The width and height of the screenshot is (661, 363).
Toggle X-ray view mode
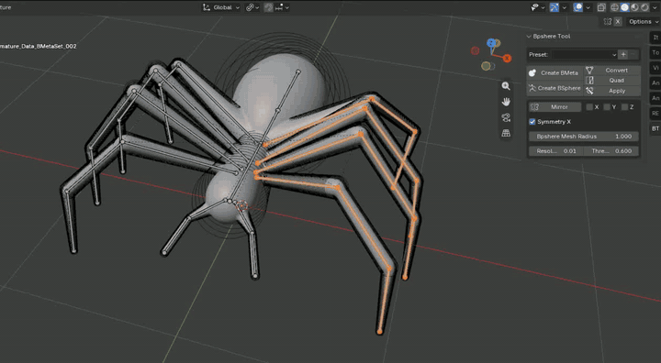point(601,7)
